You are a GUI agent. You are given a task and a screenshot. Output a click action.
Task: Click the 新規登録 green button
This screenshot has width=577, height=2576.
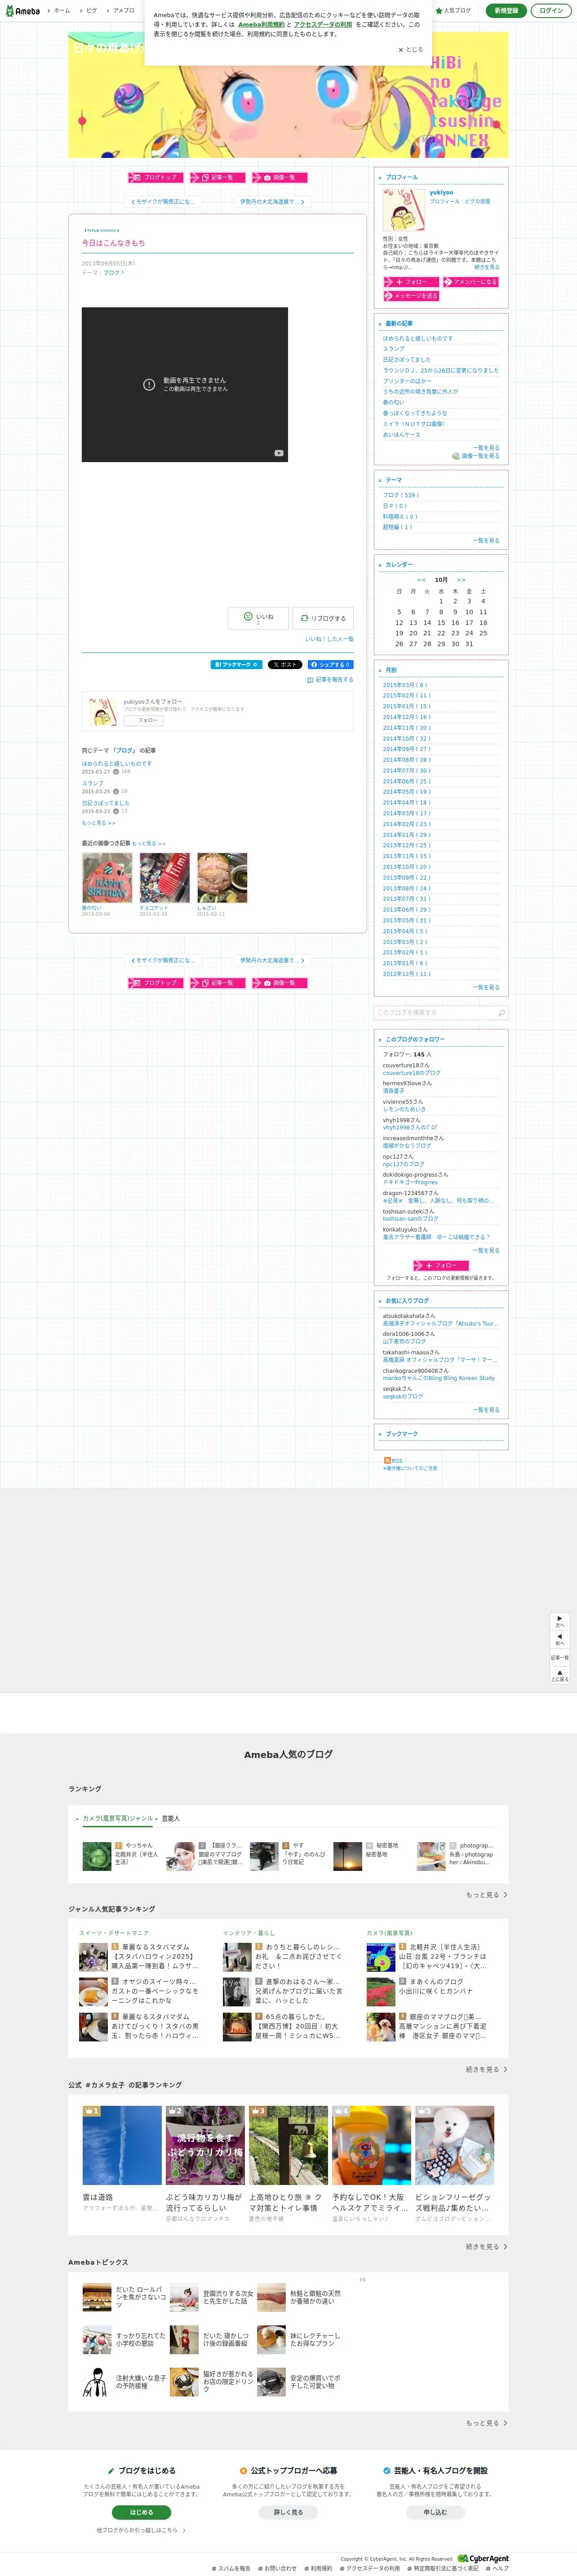click(x=506, y=11)
